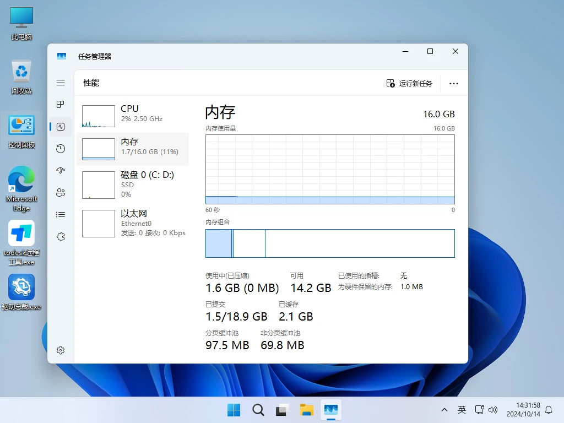Open the volume speaker tray icon
564x423 pixels.
pos(493,410)
